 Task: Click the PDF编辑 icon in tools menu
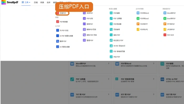(111, 13)
